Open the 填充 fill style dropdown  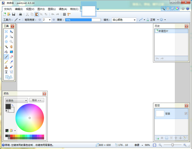pyautogui.click(x=124, y=20)
